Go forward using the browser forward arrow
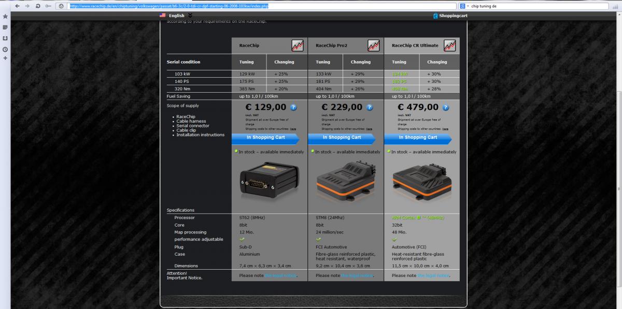 pyautogui.click(x=27, y=6)
